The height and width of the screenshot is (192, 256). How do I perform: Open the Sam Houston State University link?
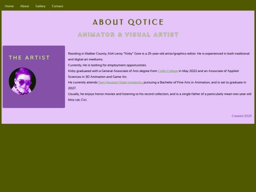point(120,82)
